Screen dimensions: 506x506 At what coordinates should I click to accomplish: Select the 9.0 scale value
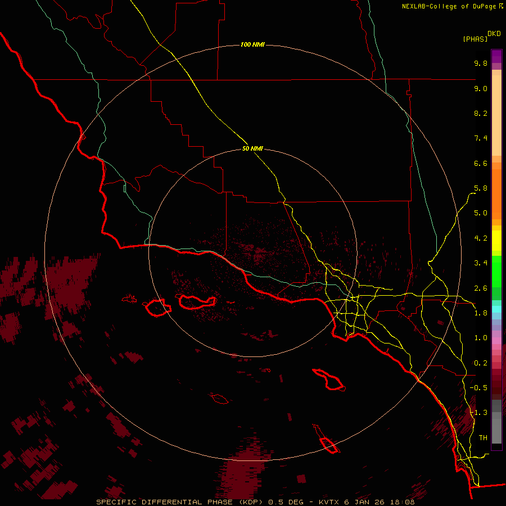click(x=481, y=88)
